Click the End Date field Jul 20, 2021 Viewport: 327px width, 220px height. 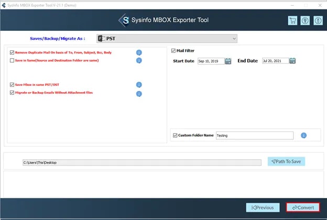pos(275,61)
